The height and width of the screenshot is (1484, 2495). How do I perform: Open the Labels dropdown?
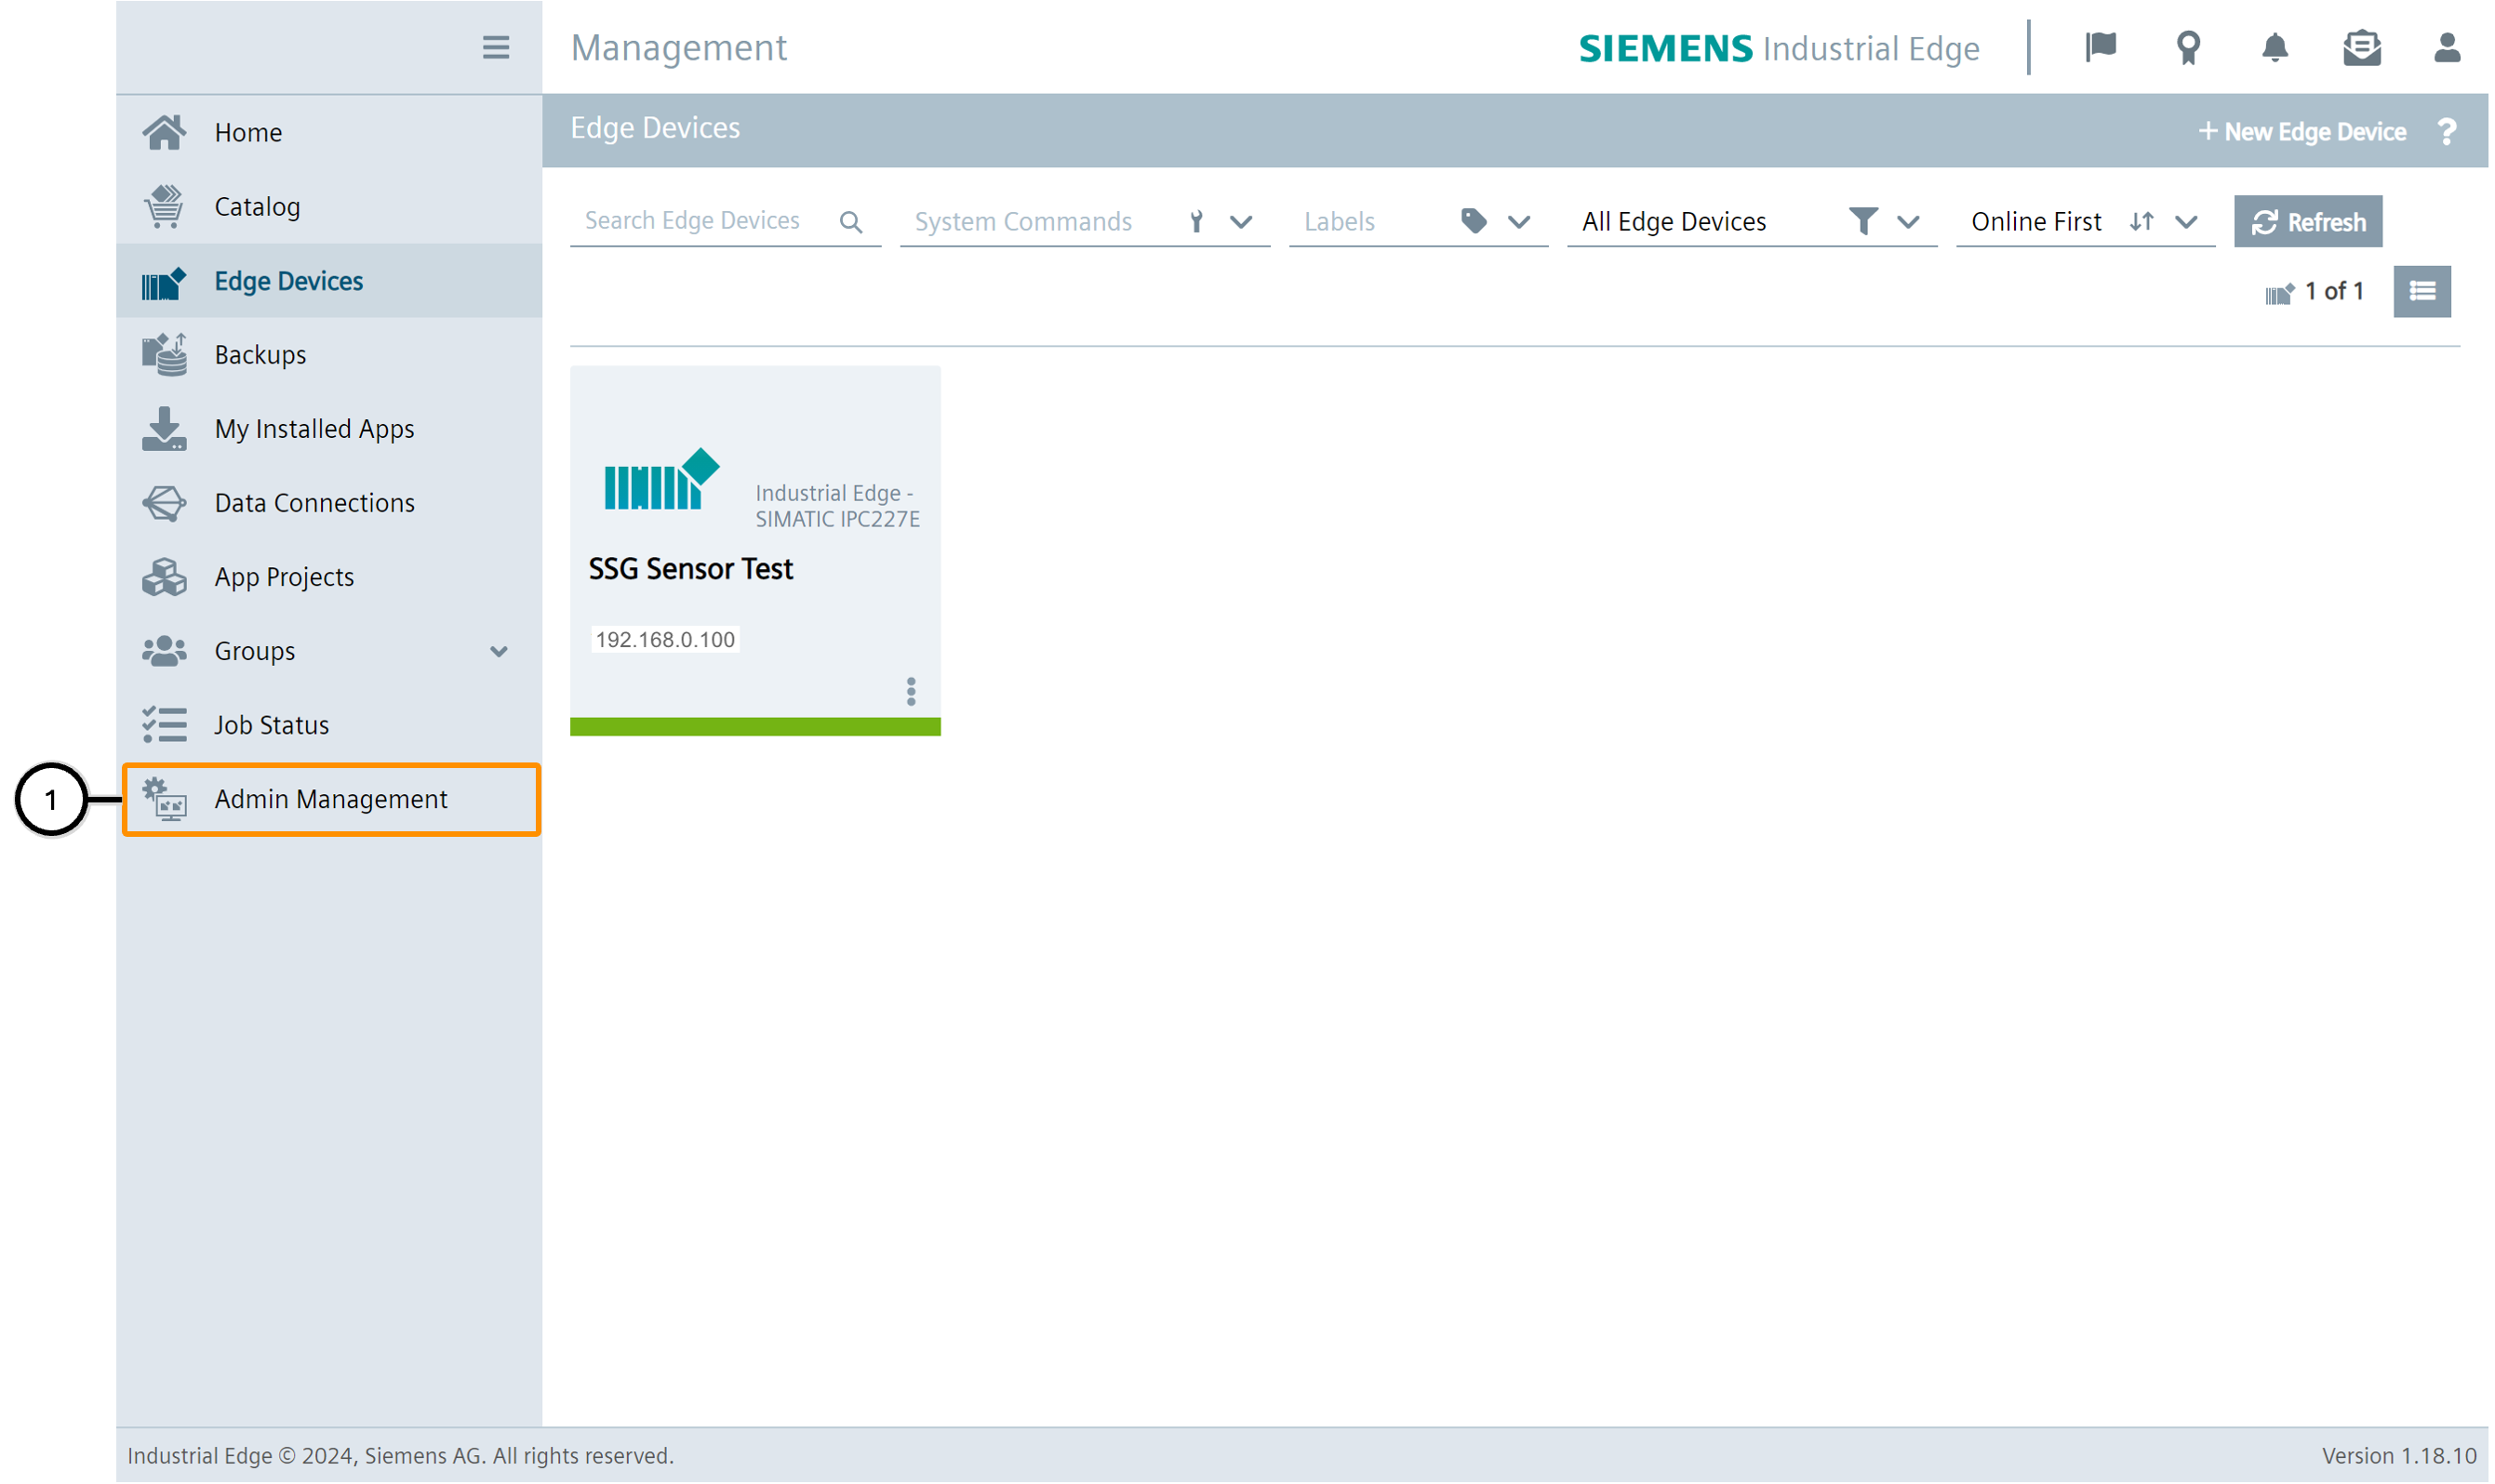(x=1518, y=222)
